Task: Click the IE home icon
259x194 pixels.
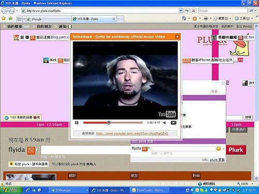Action: point(184,19)
